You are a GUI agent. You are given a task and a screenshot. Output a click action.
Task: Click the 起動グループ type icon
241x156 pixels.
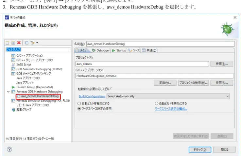click(x=13, y=110)
